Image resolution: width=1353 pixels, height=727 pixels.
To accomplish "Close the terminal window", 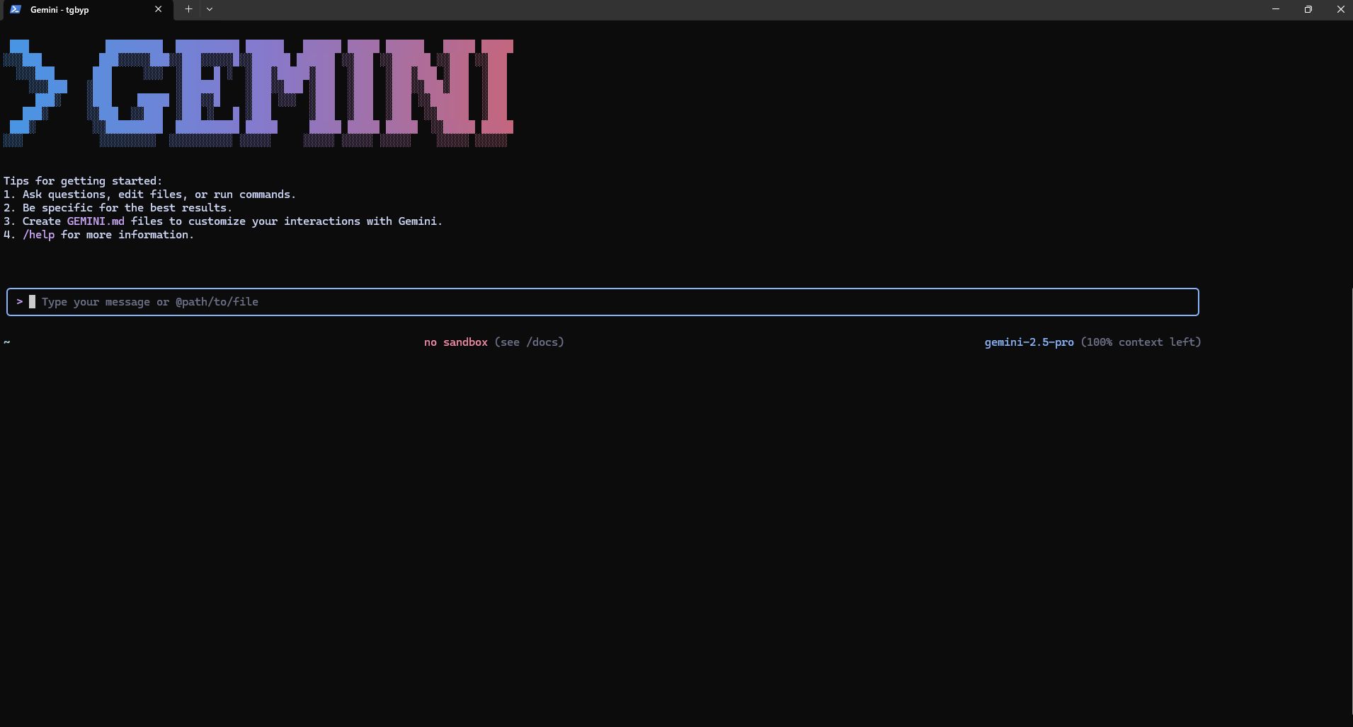I will 1340,9.
